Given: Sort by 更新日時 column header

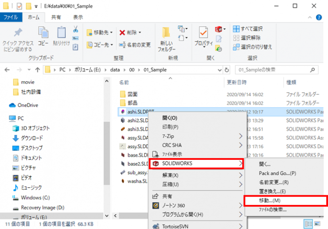Looking at the screenshot, I should (x=237, y=83).
